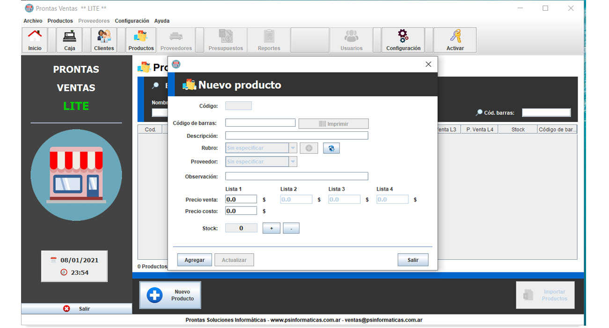The width and height of the screenshot is (609, 328).
Task: Click the Cod. column header
Action: pos(150,129)
